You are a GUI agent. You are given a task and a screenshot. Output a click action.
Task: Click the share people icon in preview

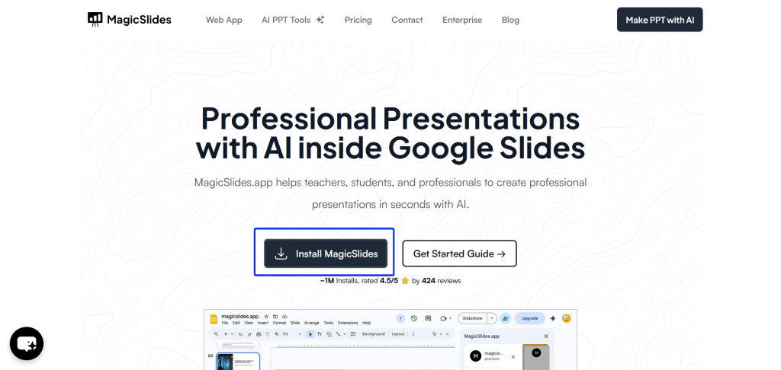(505, 318)
